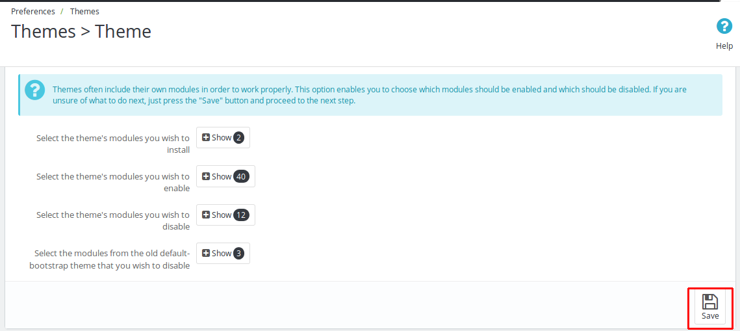Click plus icon beside modules to enable
The height and width of the screenshot is (331, 740).
point(206,176)
